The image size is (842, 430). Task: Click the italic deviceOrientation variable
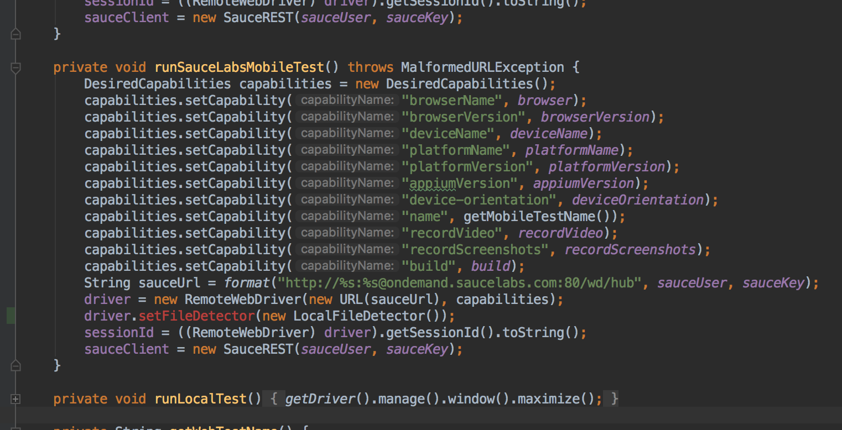(638, 200)
